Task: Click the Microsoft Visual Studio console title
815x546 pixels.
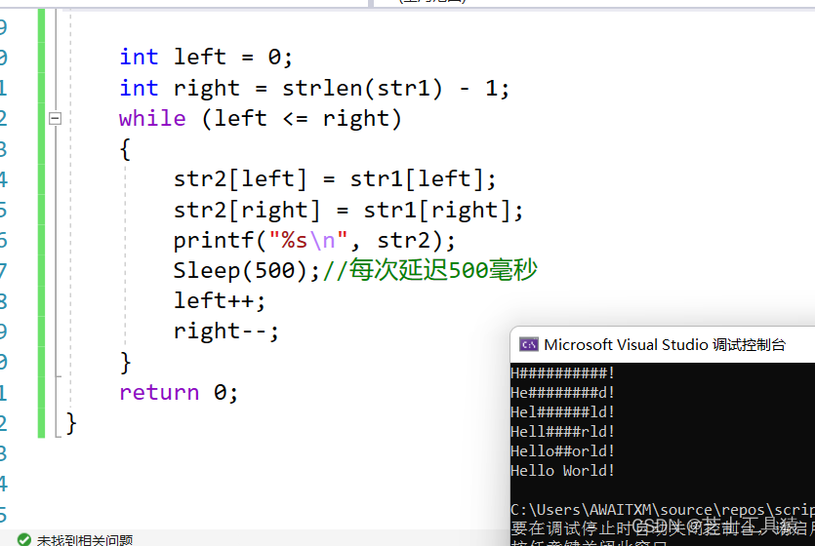Action: (x=665, y=344)
